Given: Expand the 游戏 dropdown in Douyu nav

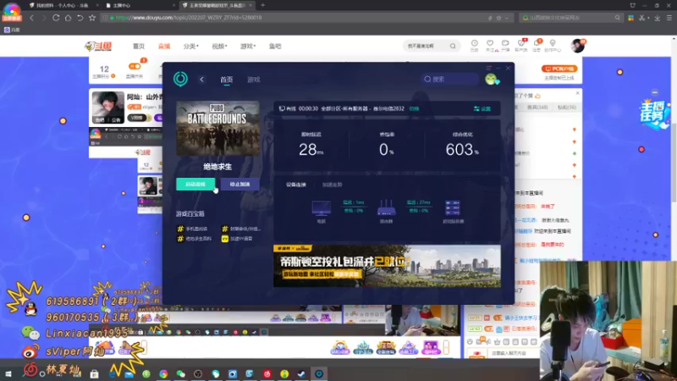Looking at the screenshot, I should click(x=248, y=47).
